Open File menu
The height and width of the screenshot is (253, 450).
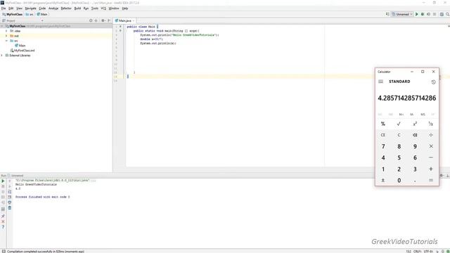coord(4,8)
